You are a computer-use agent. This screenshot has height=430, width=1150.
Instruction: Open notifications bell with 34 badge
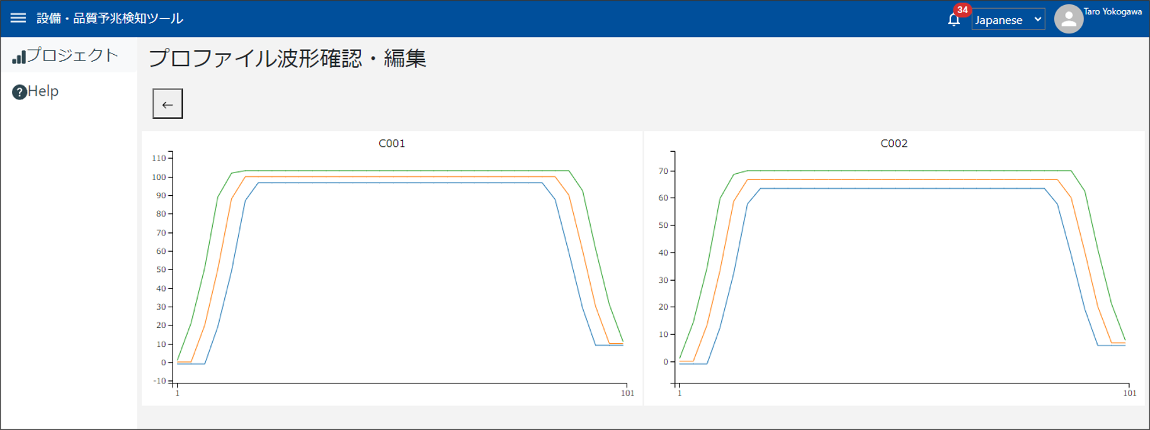click(954, 20)
